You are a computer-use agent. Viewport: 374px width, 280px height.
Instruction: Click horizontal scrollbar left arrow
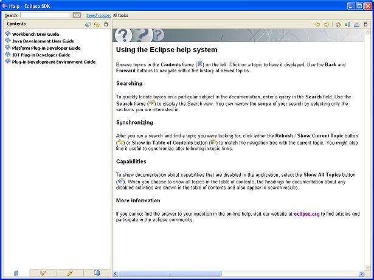point(116,273)
